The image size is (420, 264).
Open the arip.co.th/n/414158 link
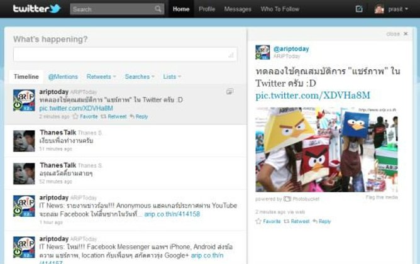point(172,214)
